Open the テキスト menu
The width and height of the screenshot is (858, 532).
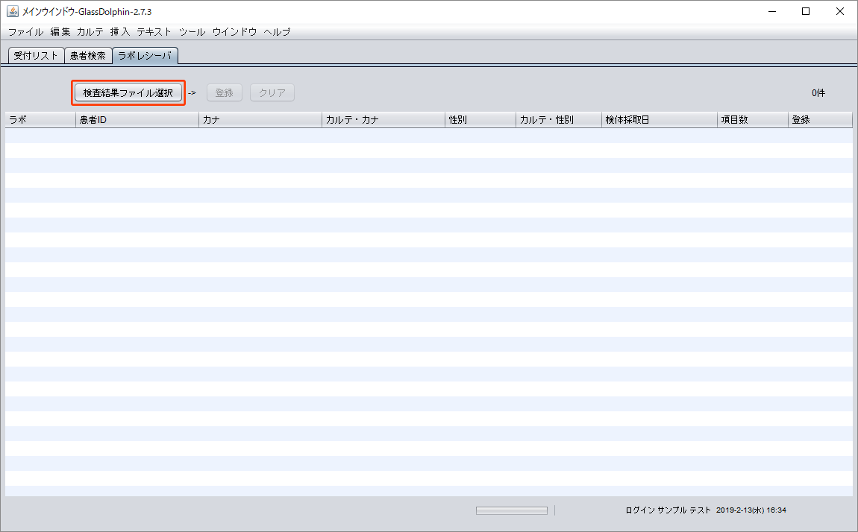pos(154,32)
